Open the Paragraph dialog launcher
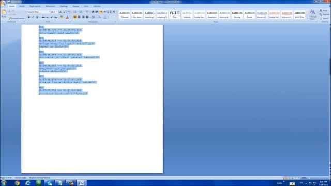Viewport: 331px width, 186px height. (115, 22)
